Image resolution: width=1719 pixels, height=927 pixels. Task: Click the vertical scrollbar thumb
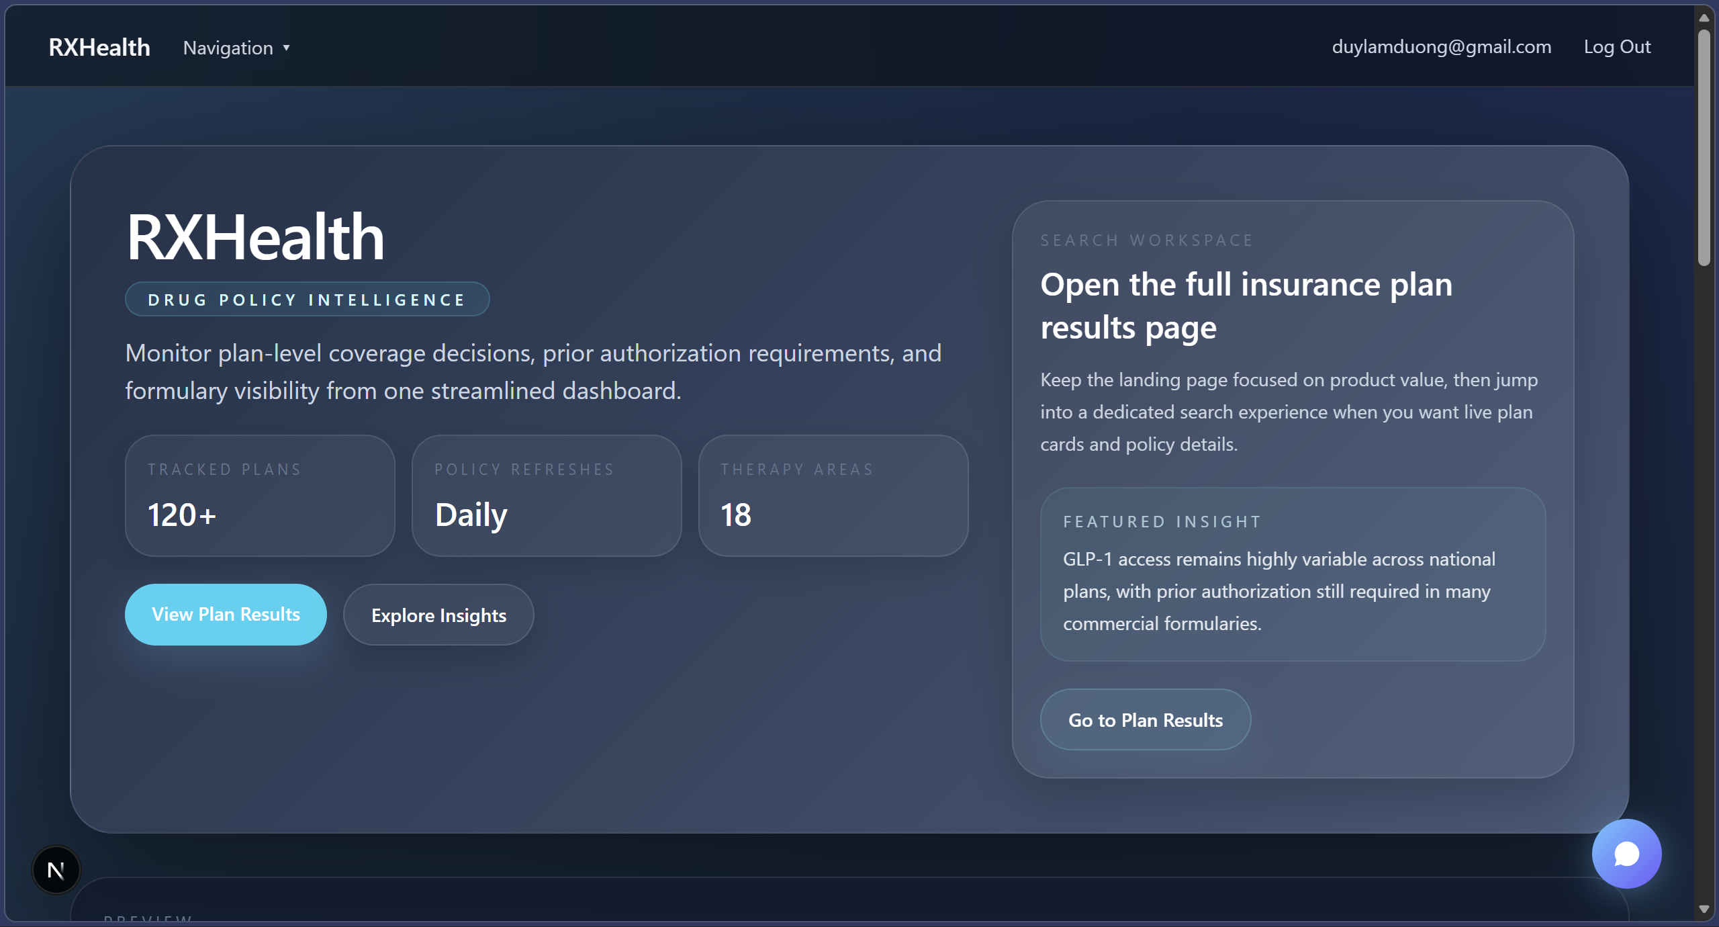1704,148
